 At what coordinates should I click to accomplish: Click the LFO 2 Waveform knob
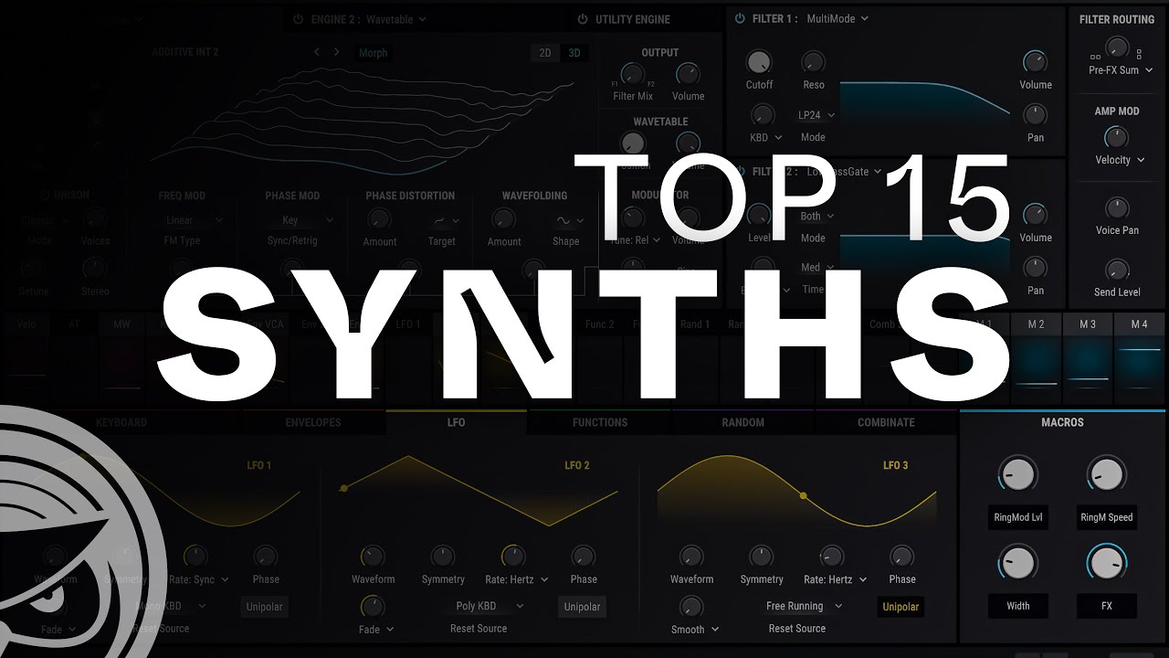point(373,556)
